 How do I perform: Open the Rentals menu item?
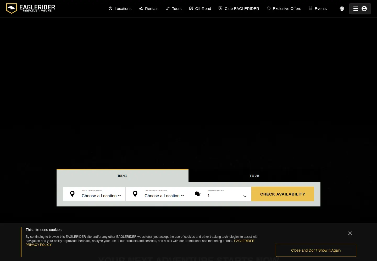pos(148,9)
